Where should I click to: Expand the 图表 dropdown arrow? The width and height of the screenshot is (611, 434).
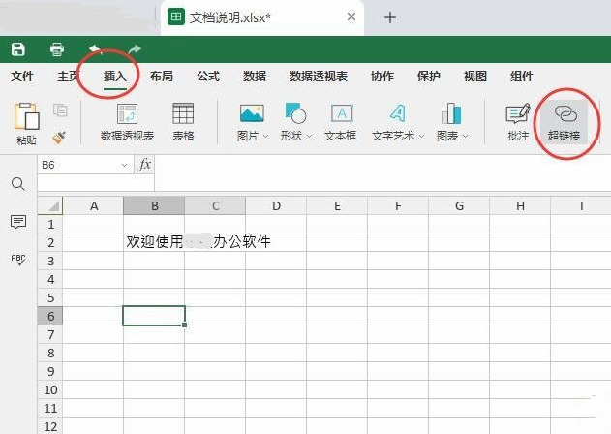pyautogui.click(x=465, y=136)
